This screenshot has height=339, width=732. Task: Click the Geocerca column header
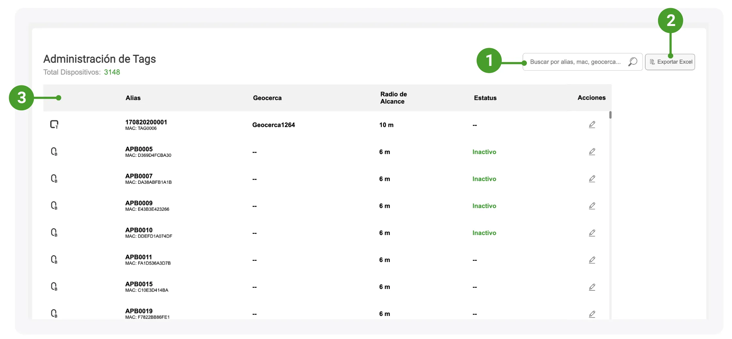click(267, 98)
